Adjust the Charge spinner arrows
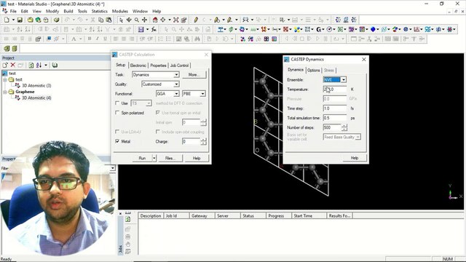Image resolution: width=466 pixels, height=262 pixels. (x=204, y=141)
